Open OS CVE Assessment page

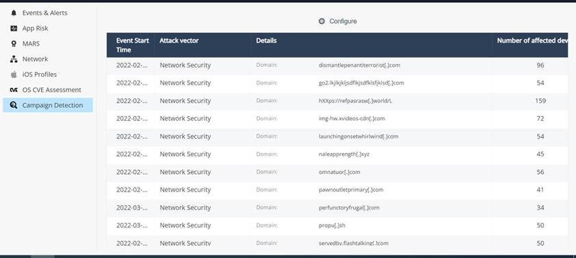52,90
